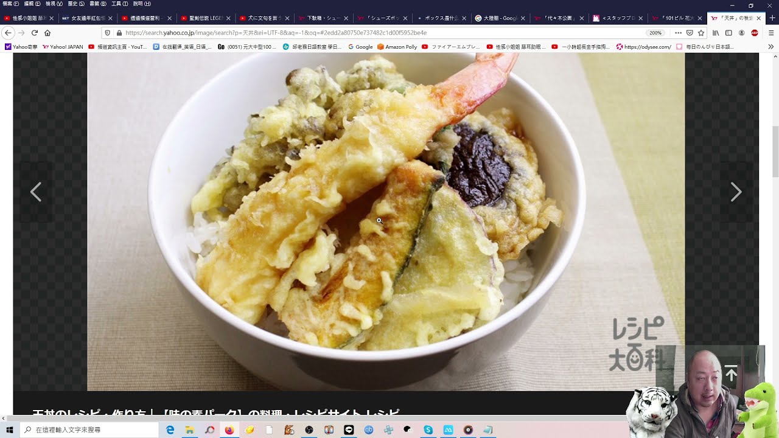
Task: Open the 檢視 (View) menu
Action: (54, 4)
